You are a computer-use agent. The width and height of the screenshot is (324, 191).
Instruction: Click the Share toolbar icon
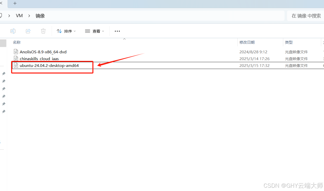pos(28,31)
